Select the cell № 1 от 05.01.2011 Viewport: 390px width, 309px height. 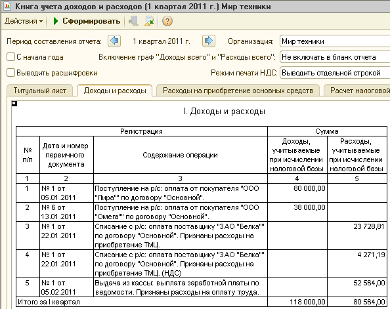point(66,193)
